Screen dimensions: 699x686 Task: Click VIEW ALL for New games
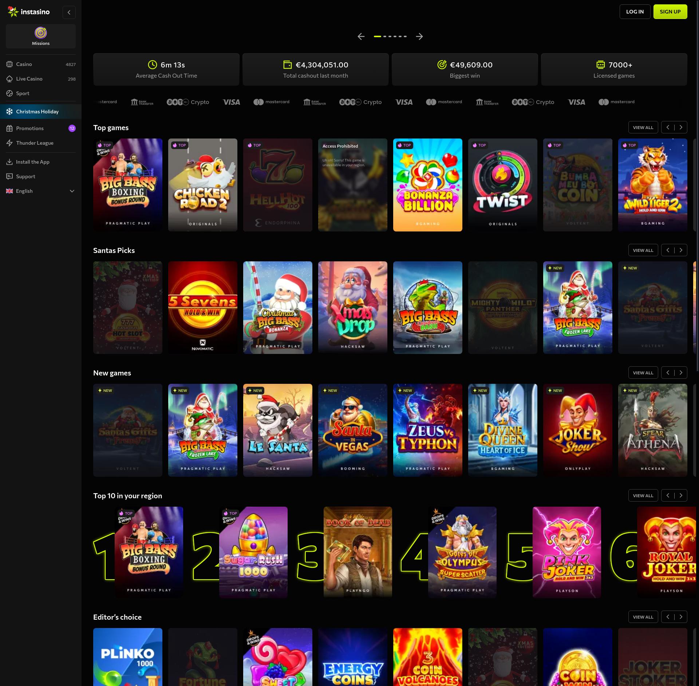point(643,373)
